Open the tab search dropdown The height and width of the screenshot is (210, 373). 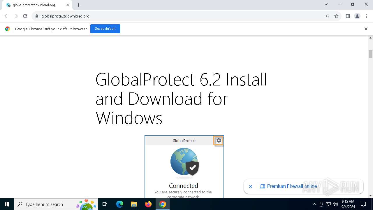(326, 4)
